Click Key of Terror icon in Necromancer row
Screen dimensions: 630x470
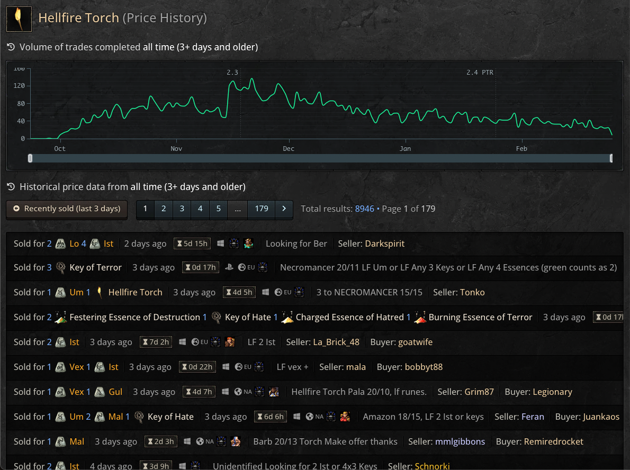61,267
